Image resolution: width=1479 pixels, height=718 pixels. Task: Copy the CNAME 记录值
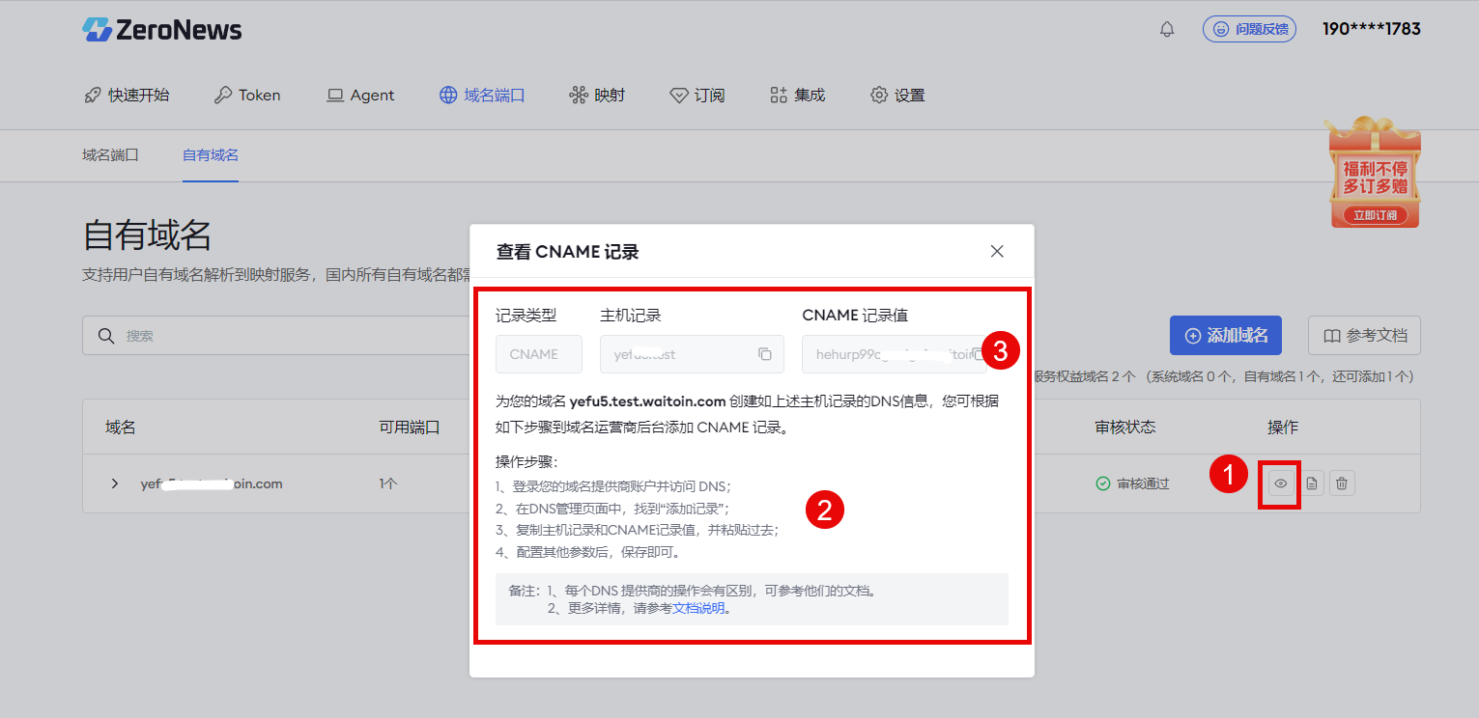pos(979,354)
